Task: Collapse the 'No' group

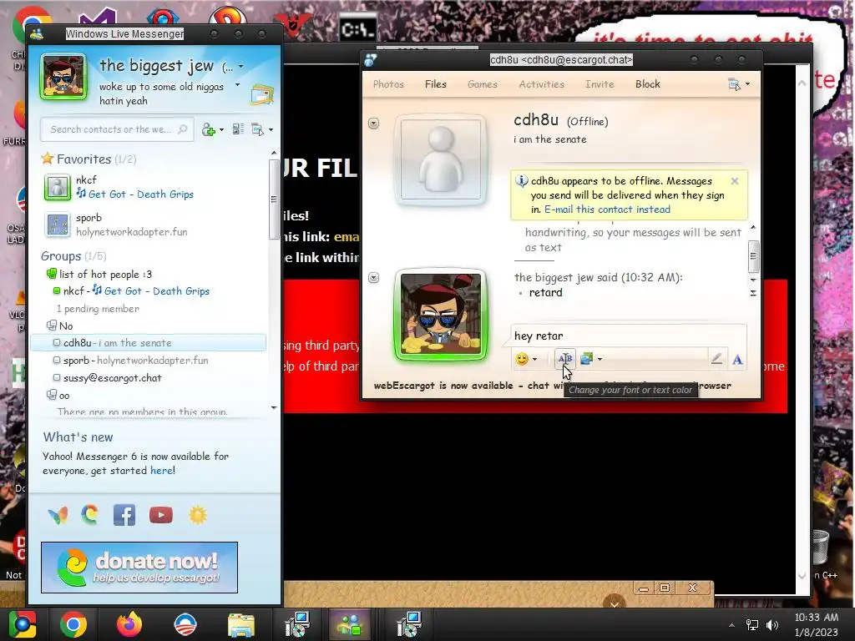Action: pyautogui.click(x=52, y=326)
